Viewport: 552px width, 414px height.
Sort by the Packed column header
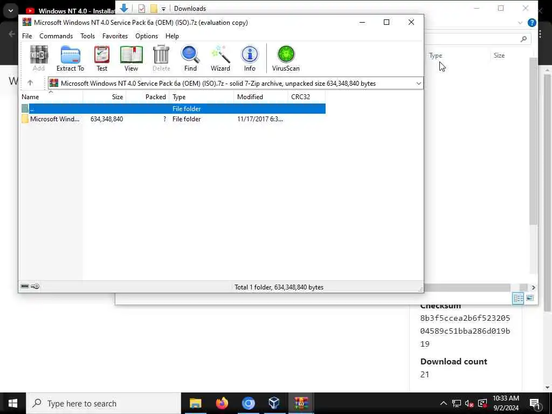(148, 97)
